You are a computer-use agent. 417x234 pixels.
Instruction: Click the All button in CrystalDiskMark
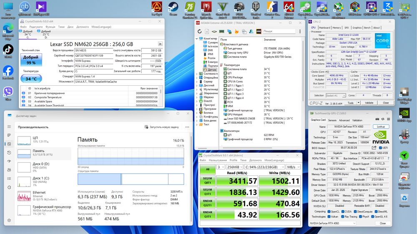[208, 169]
